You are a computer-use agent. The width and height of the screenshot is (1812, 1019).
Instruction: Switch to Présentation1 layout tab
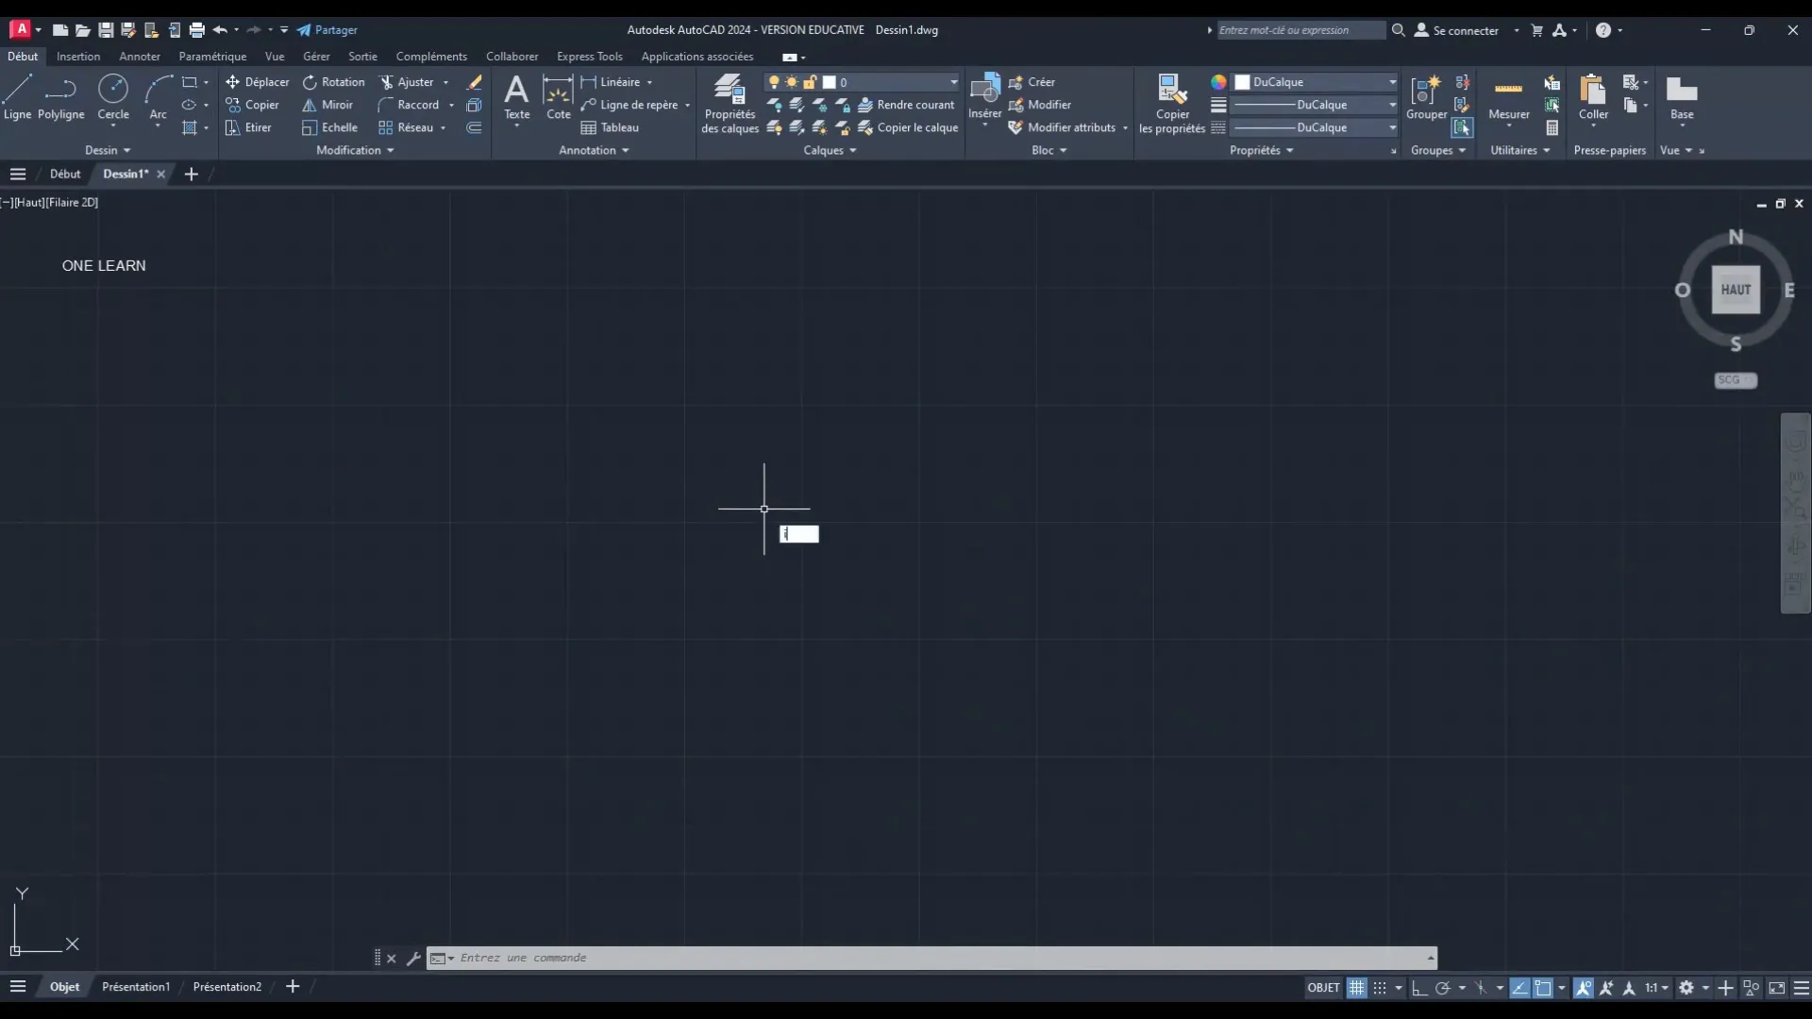(136, 987)
